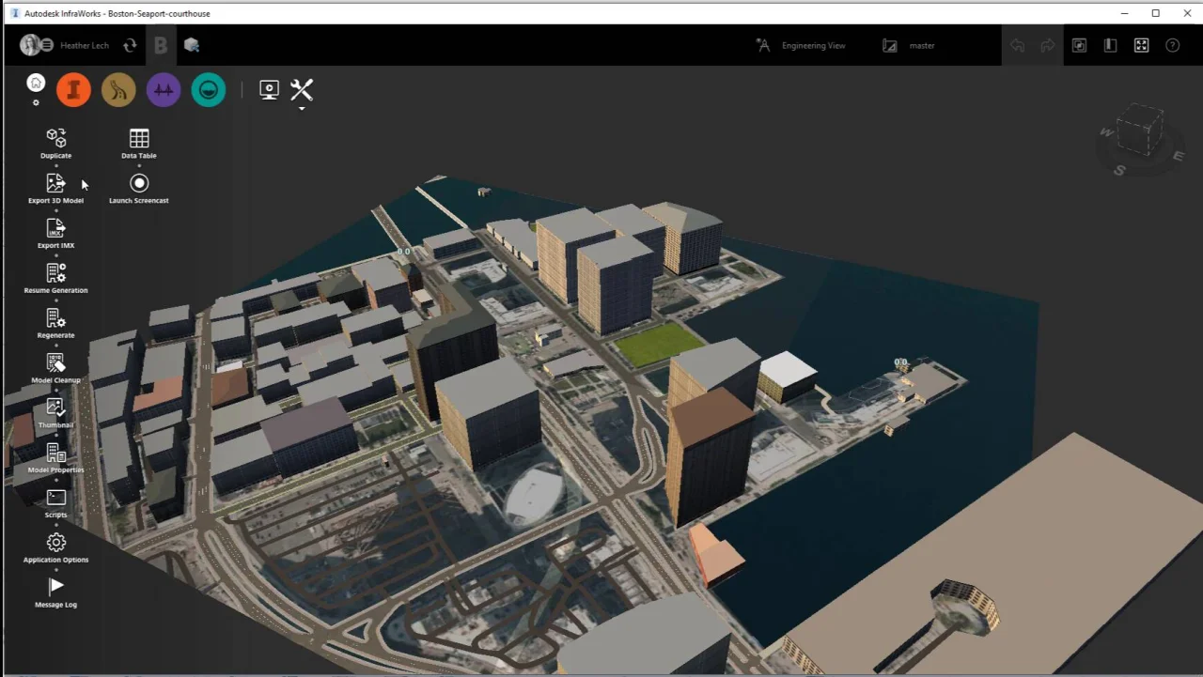Click the Duplicate model icon

point(55,139)
